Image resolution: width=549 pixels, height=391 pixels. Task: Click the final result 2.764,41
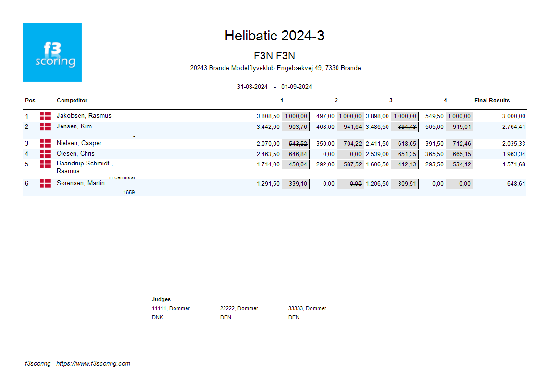click(513, 127)
